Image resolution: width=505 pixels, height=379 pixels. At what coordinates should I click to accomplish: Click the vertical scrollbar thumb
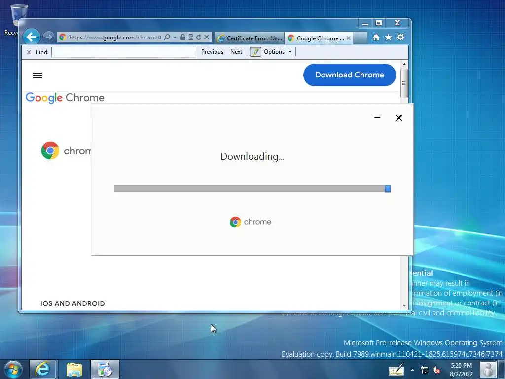coord(404,83)
